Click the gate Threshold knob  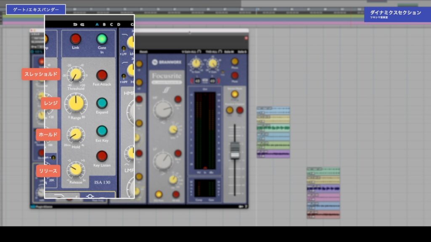coord(76,75)
